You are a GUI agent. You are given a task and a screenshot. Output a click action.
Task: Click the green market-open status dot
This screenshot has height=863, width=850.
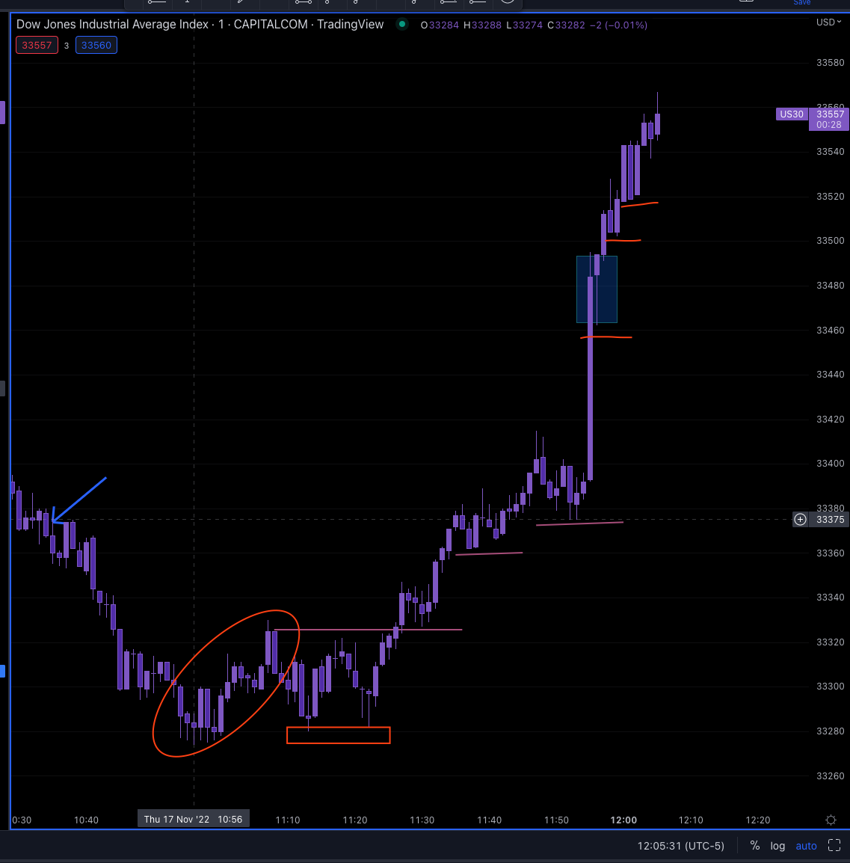click(x=401, y=25)
